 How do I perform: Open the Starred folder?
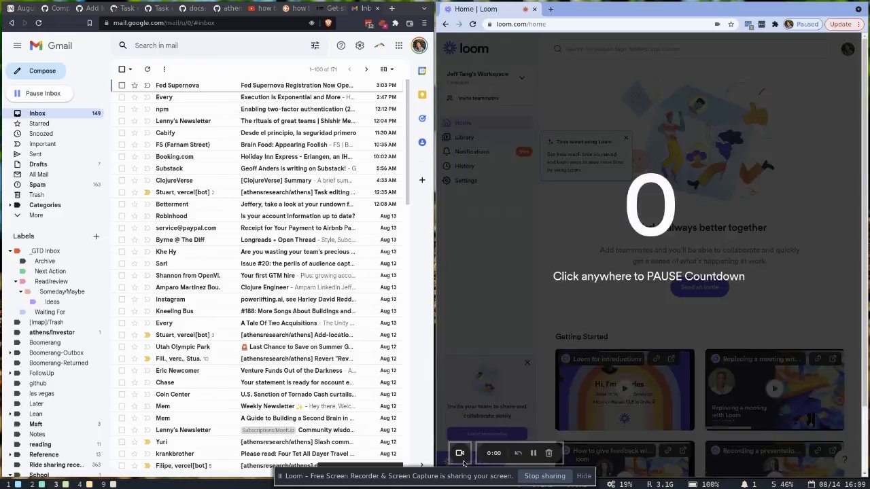coord(39,124)
